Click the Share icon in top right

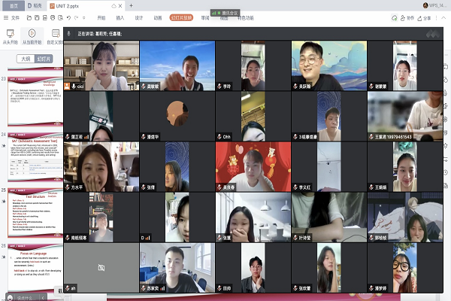422,17
